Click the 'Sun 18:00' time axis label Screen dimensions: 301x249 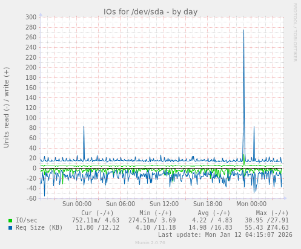pyautogui.click(x=208, y=204)
